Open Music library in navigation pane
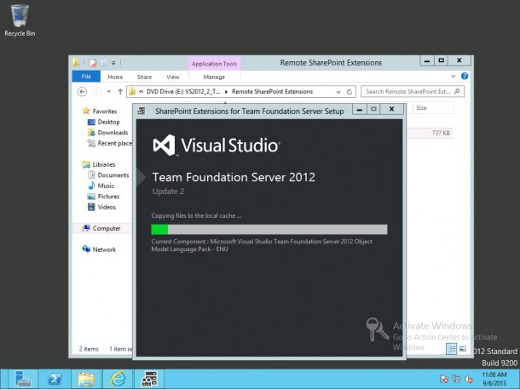The width and height of the screenshot is (520, 389). click(106, 186)
